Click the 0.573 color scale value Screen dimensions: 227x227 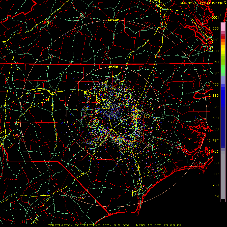tap(214, 118)
